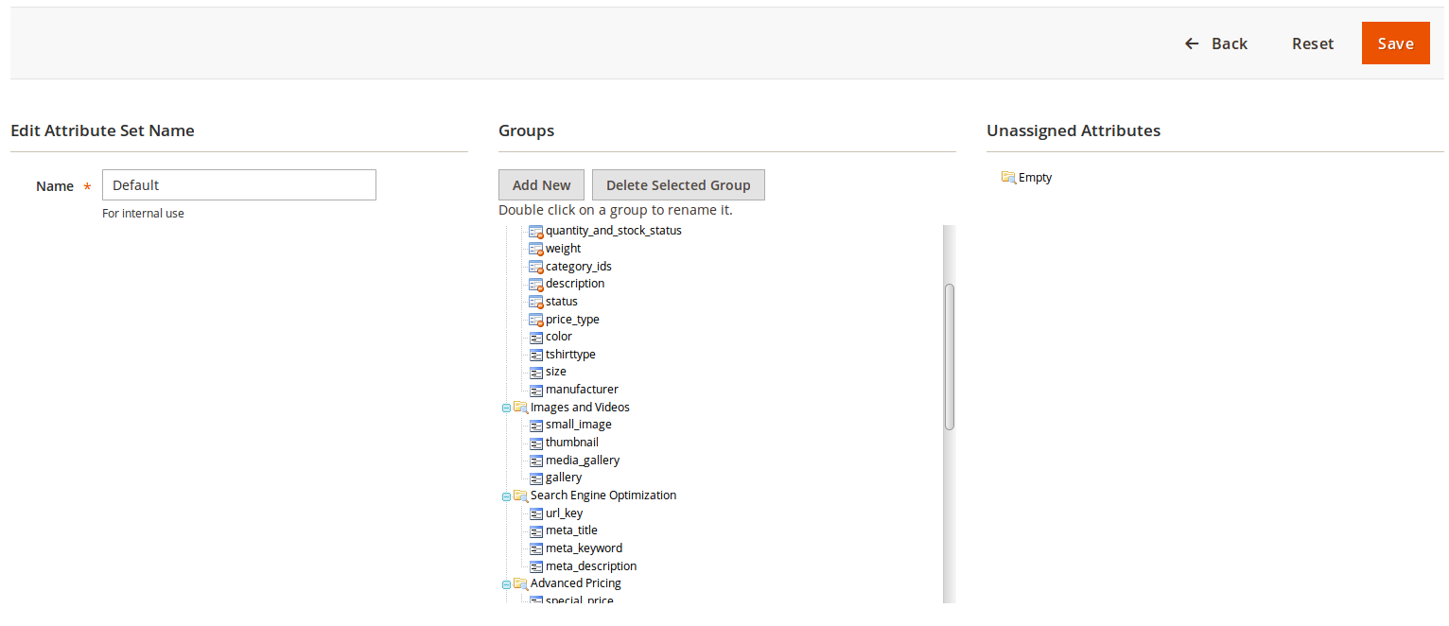Click the groups tree scrollbar thumb

(950, 356)
